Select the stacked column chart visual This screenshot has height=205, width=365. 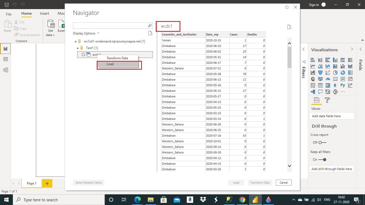[320, 60]
